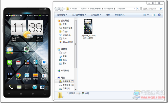Image resolution: width=168 pixels, height=103 pixels.
Task: Open the 加入至媒體櫃 dropdown menu
Action: point(79,15)
